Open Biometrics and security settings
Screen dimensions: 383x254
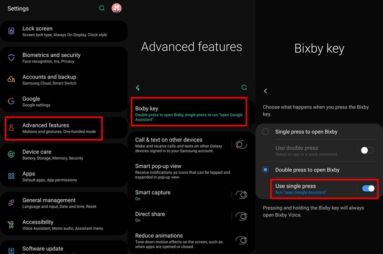pyautogui.click(x=64, y=58)
